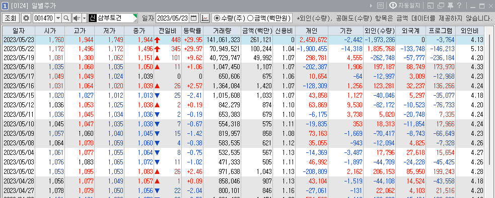
Task: Click the stock name 삼부토건 box
Action: [x=117, y=18]
